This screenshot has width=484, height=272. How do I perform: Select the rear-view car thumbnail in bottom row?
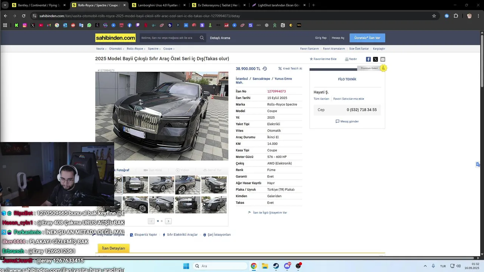pos(188,205)
